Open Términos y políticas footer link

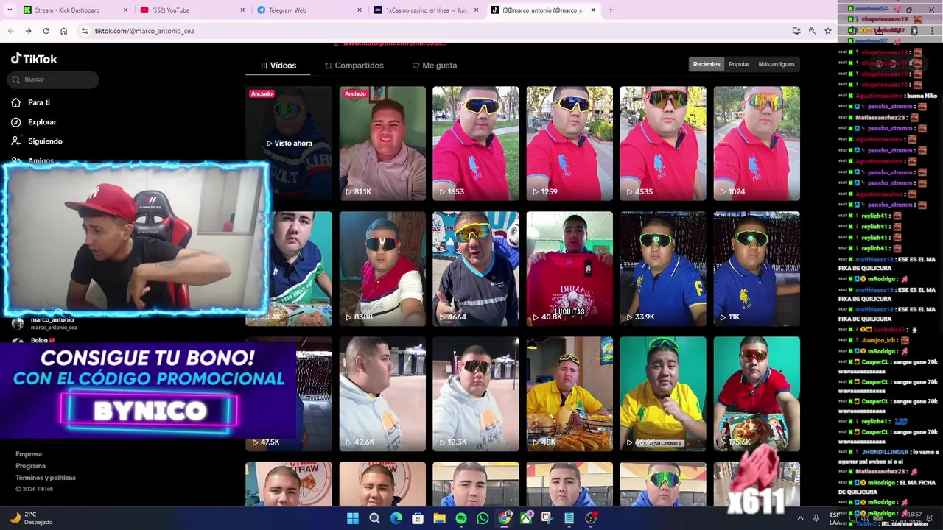pos(46,478)
